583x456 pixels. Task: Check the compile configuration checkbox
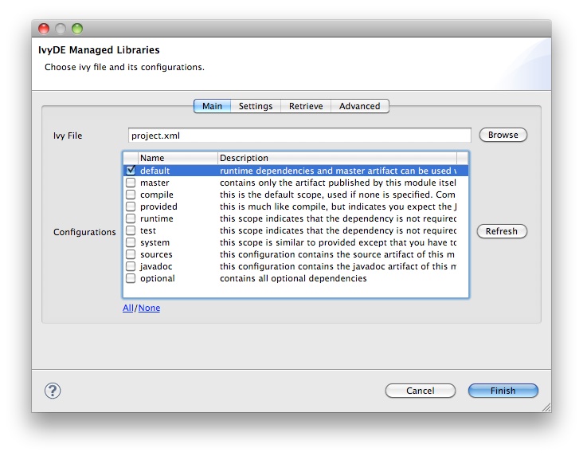(x=131, y=195)
